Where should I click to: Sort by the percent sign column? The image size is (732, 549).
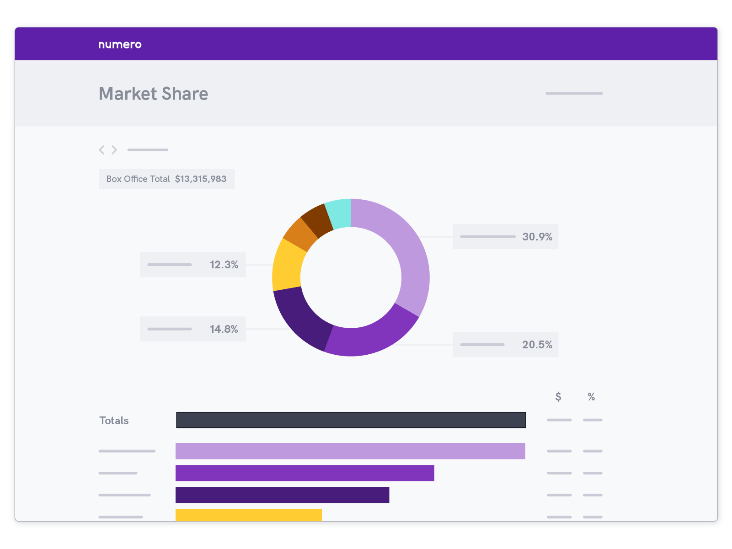click(x=591, y=397)
